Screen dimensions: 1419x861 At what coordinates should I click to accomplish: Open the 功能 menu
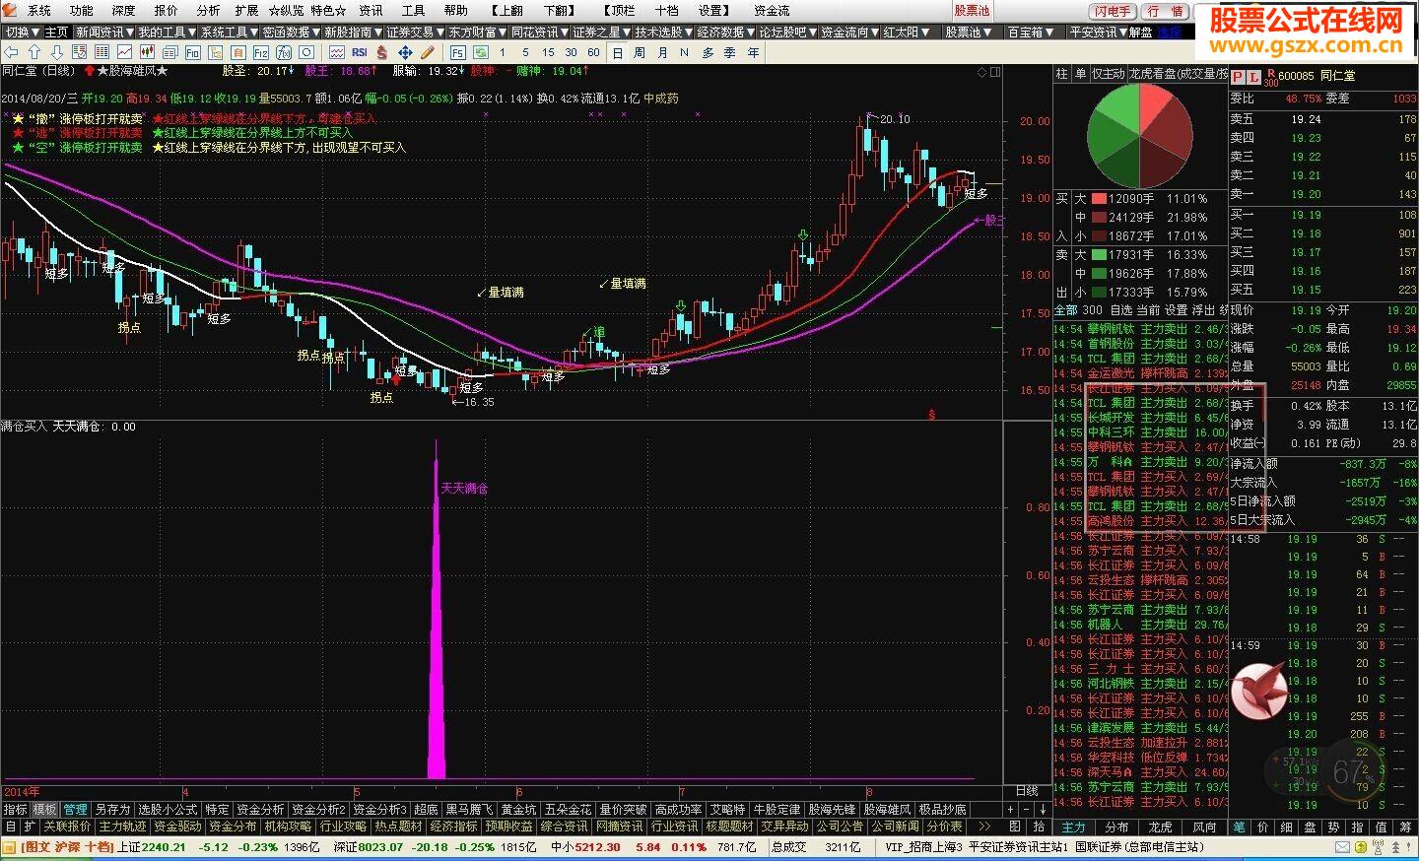pyautogui.click(x=81, y=10)
